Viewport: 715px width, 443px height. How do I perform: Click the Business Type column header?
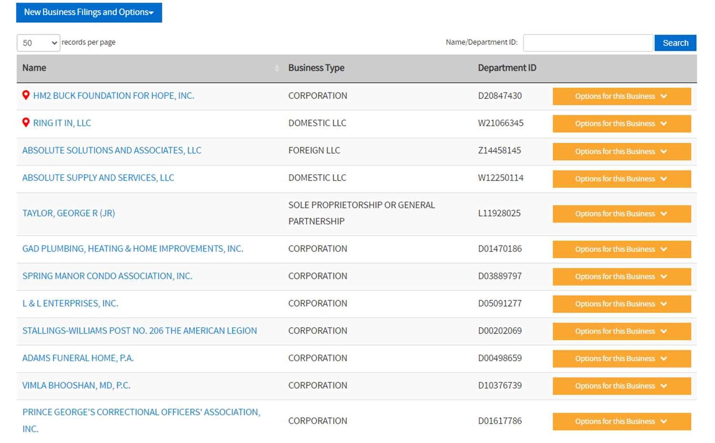click(316, 68)
